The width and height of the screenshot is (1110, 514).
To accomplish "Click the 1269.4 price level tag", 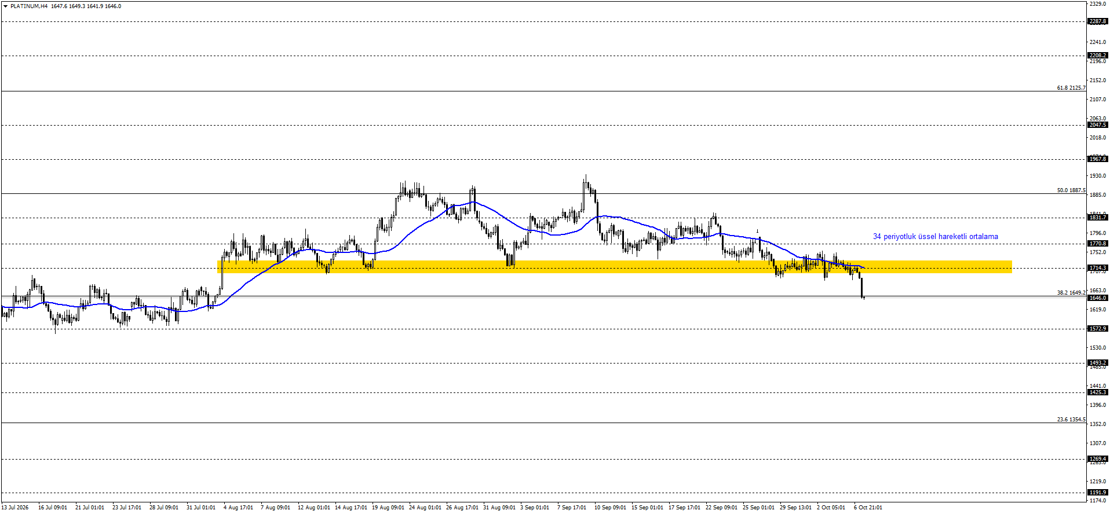I will click(1098, 459).
